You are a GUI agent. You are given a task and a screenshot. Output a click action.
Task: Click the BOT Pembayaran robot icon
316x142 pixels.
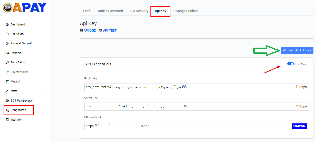[x=7, y=101]
